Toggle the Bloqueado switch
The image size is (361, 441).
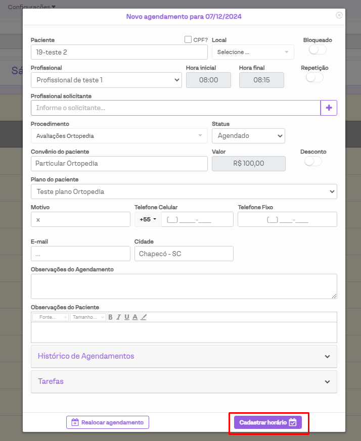point(318,50)
